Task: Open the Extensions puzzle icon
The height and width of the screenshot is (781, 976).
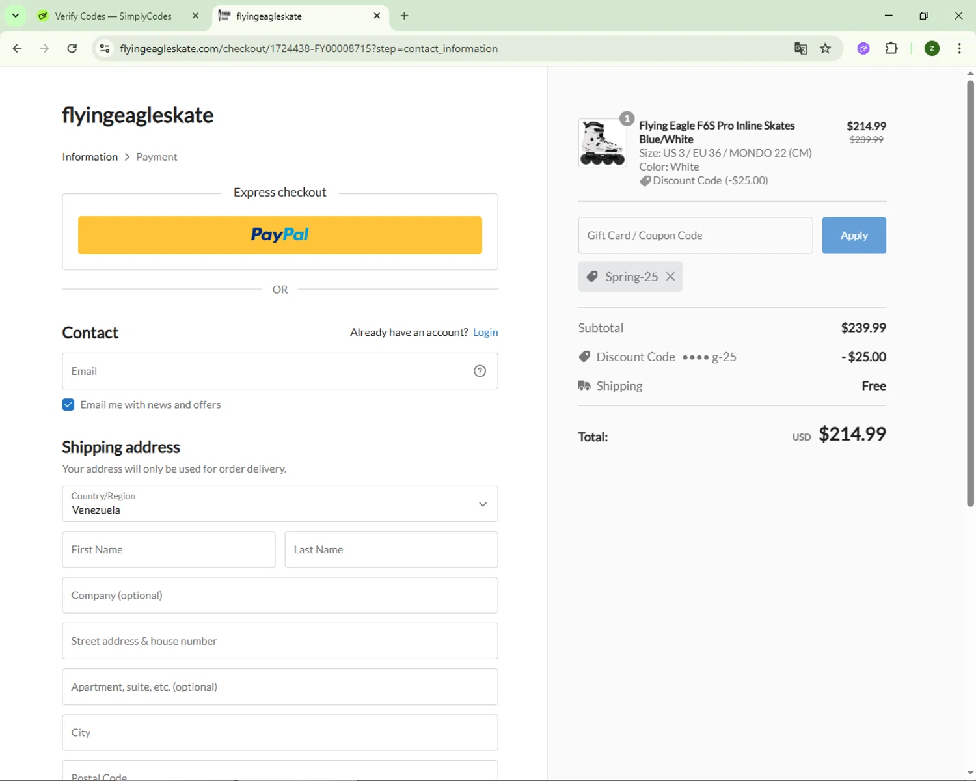Action: [x=891, y=48]
